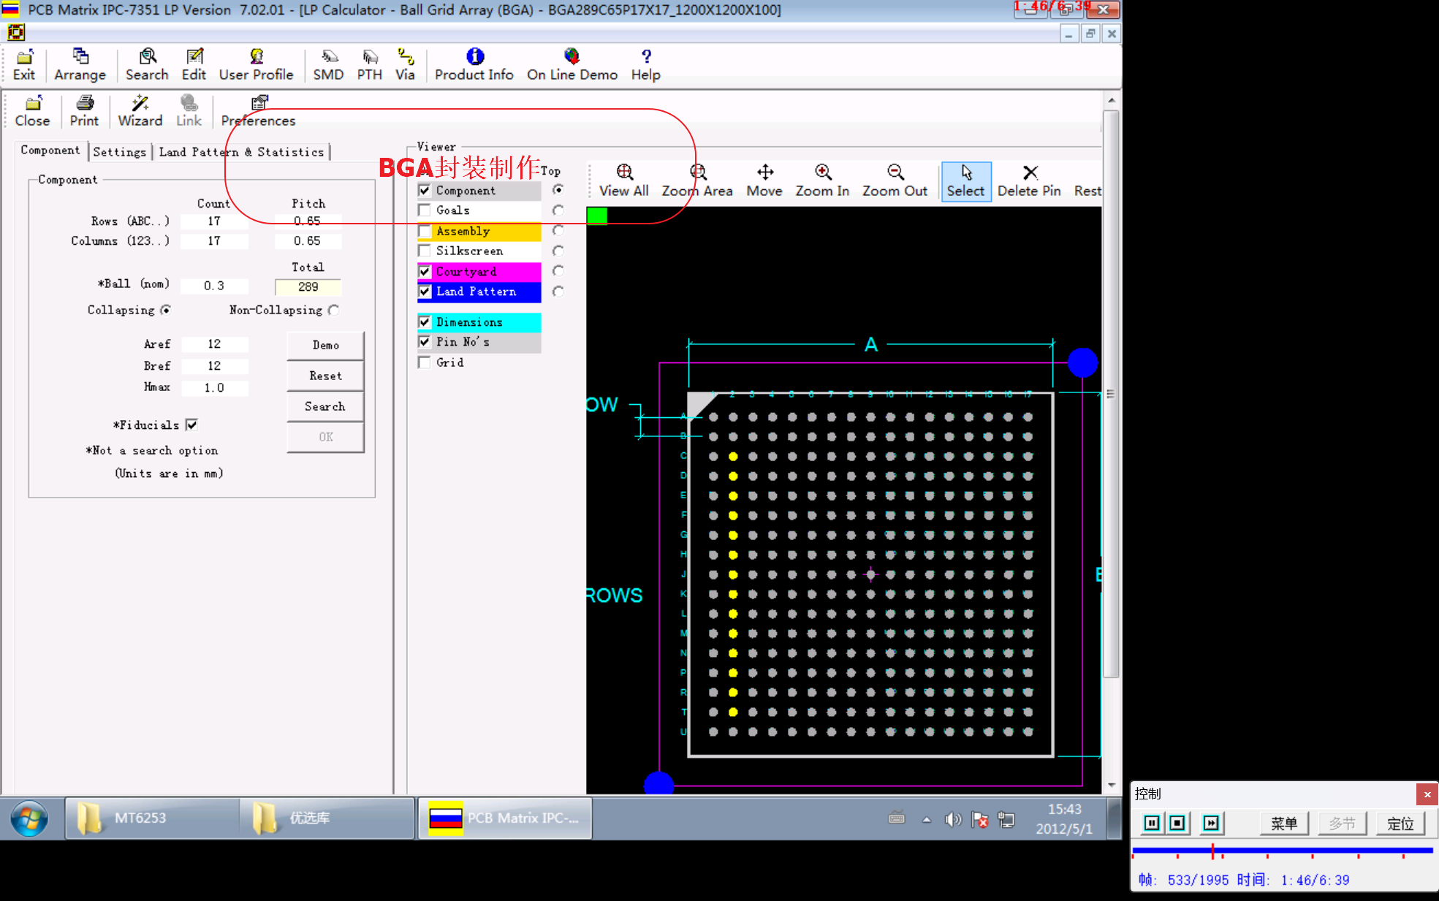This screenshot has width=1439, height=901.
Task: Click the Aref input field
Action: 214,343
